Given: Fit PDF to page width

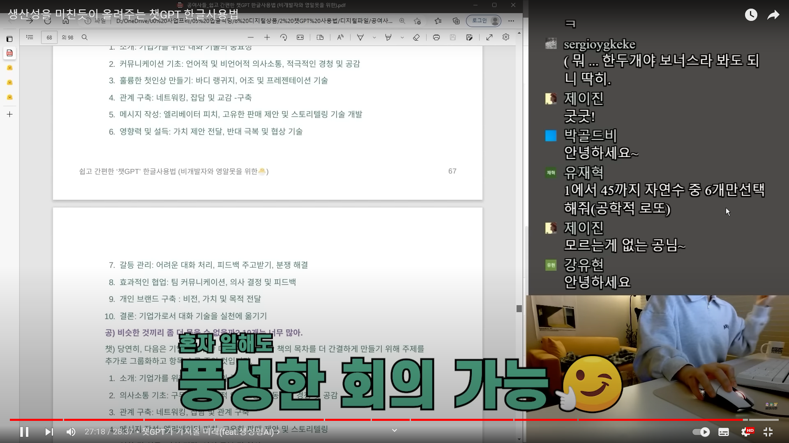Looking at the screenshot, I should 300,37.
